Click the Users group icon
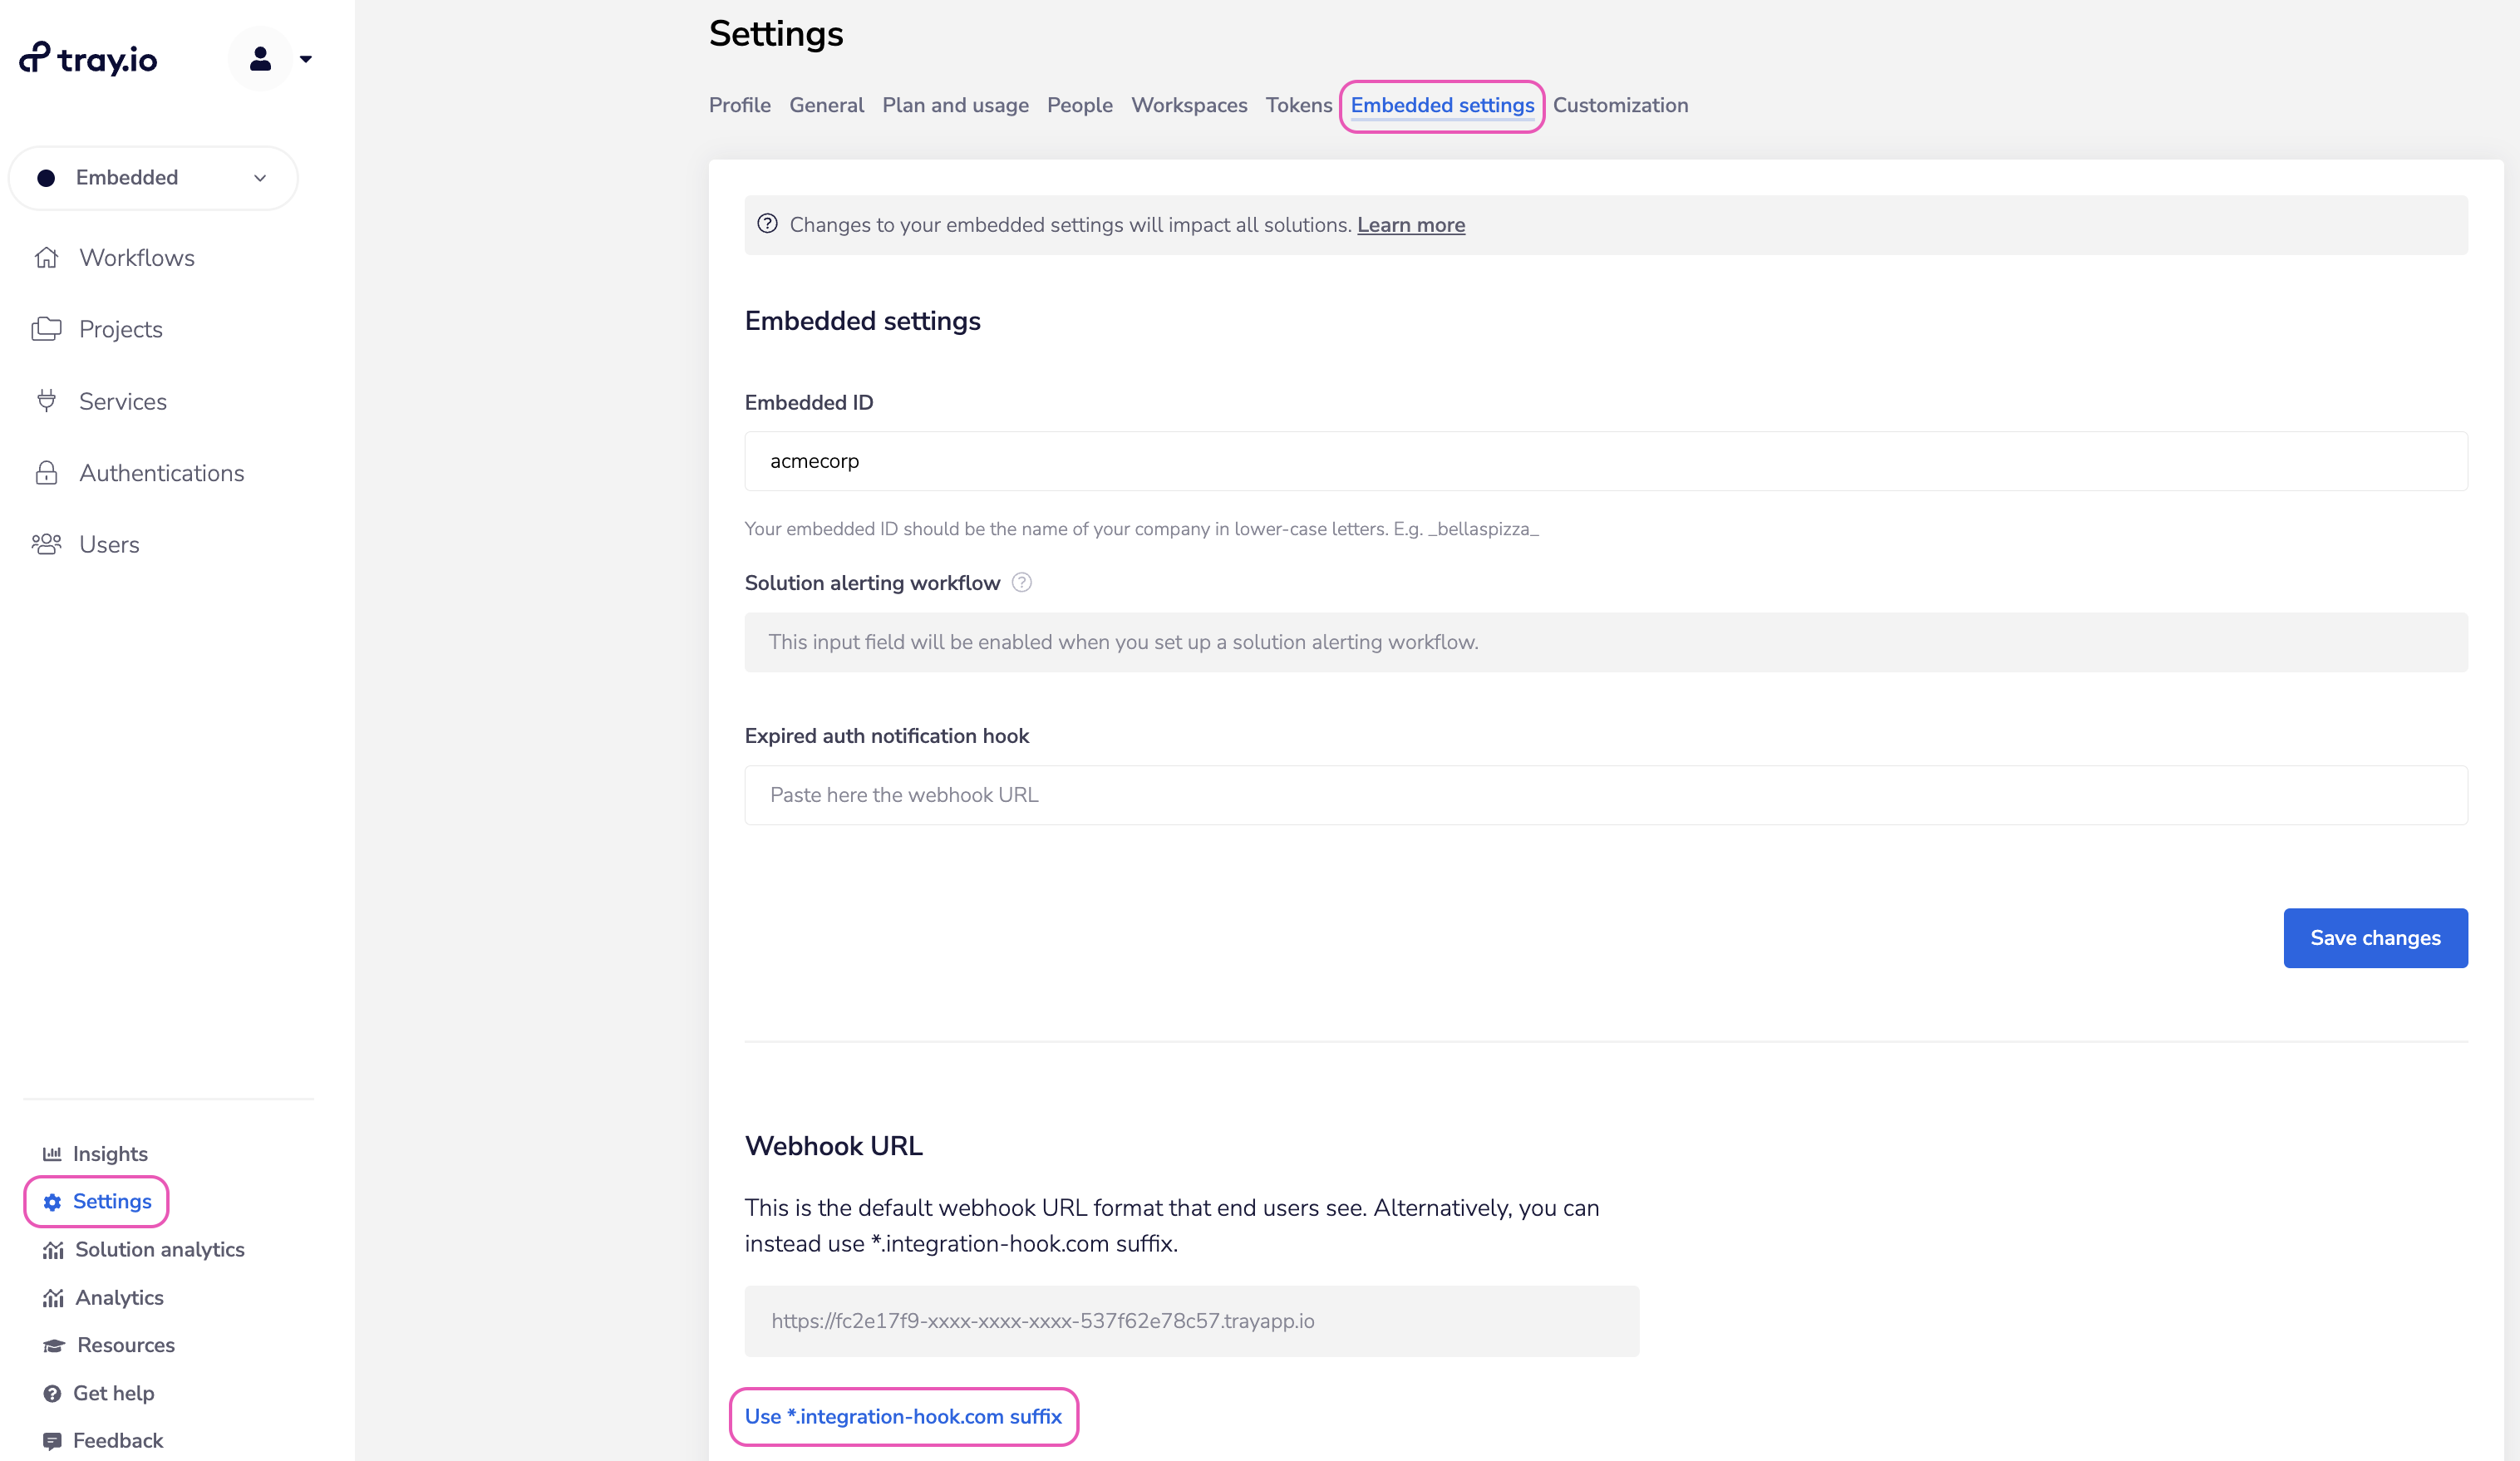This screenshot has width=2520, height=1461. (46, 544)
